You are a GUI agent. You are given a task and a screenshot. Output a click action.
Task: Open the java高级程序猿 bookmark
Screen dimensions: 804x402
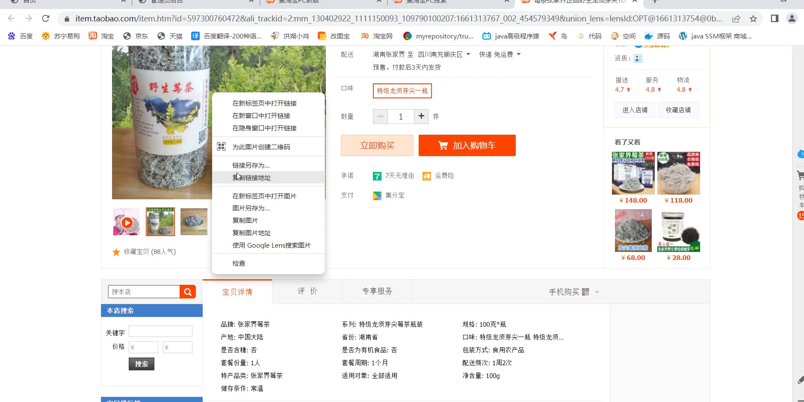pos(511,36)
